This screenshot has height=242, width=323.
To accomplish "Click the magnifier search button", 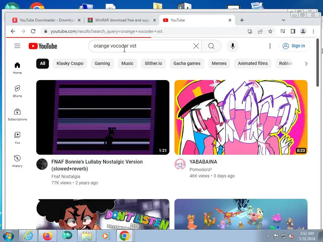I will tap(211, 46).
